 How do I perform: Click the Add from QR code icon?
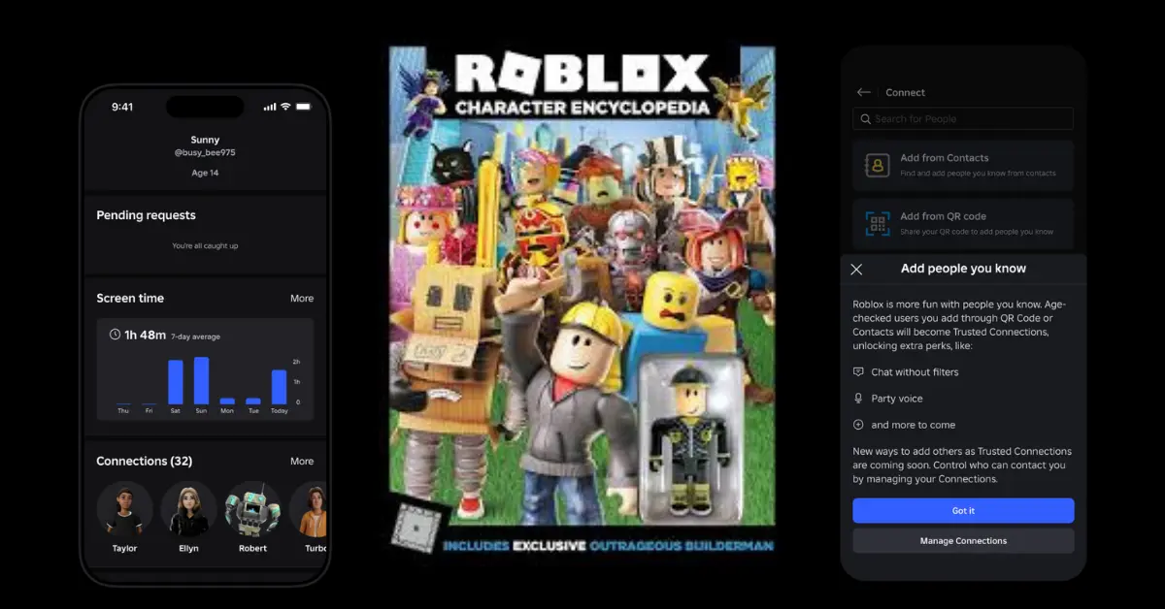pyautogui.click(x=878, y=224)
